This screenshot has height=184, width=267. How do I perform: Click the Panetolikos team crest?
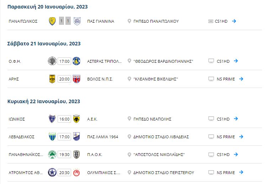[52, 21]
